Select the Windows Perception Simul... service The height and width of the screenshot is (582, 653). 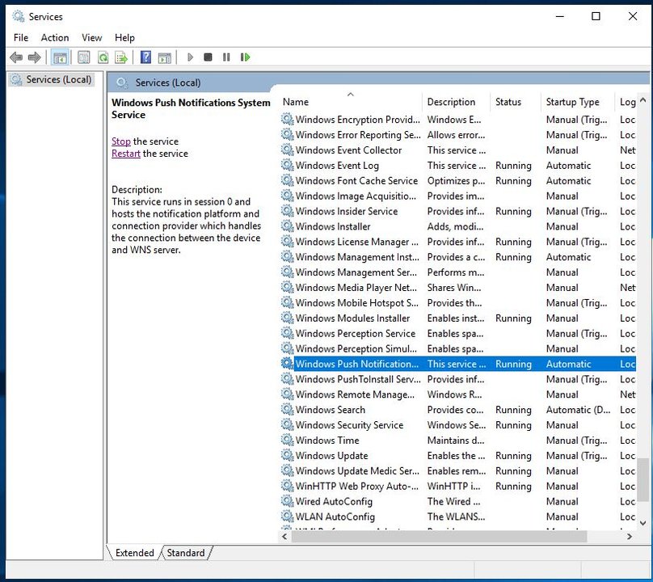click(x=457, y=348)
